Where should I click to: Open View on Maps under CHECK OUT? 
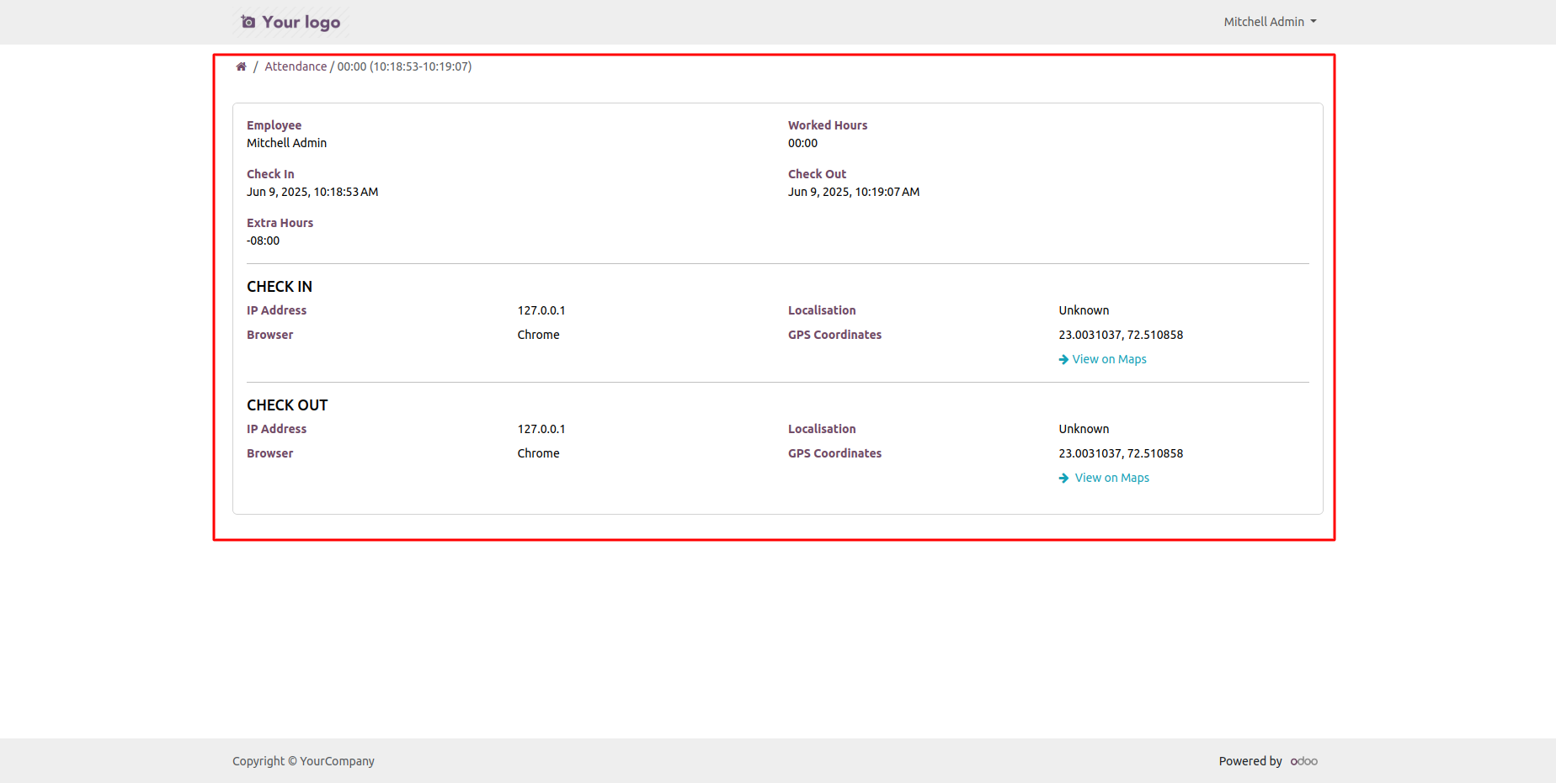pos(1111,478)
